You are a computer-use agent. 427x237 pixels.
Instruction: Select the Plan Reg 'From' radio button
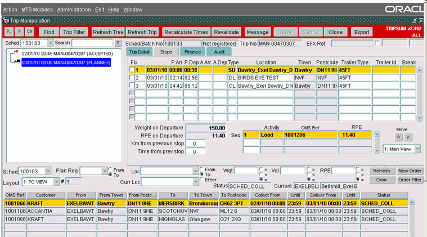[x=110, y=169]
